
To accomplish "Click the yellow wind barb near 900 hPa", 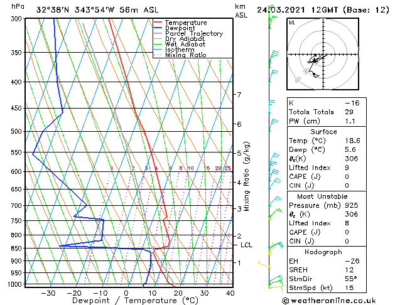I will click(264, 264).
